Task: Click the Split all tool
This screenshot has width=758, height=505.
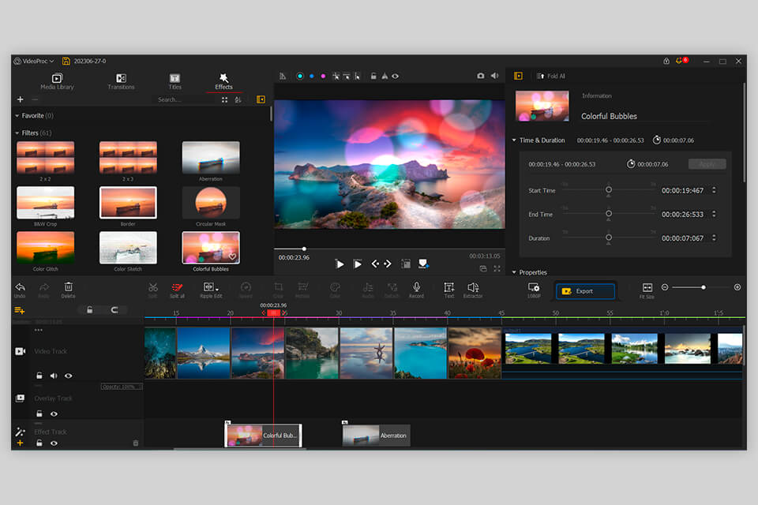Action: tap(177, 290)
